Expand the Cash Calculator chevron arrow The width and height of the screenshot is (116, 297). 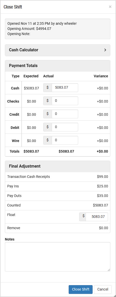point(105,50)
